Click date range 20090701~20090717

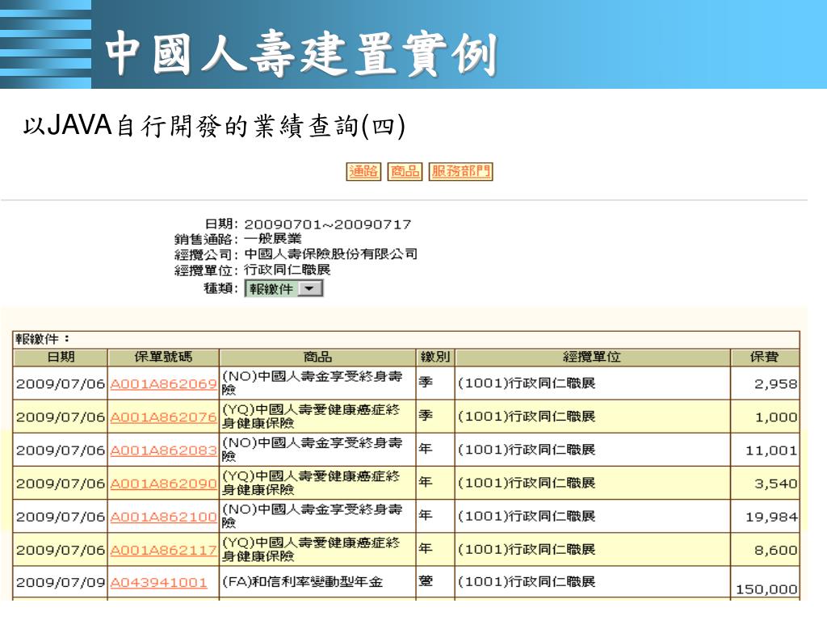[x=328, y=224]
